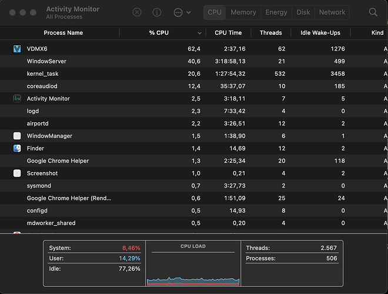Select the Activity Monitor process name
388x294 pixels.
[x=48, y=99]
